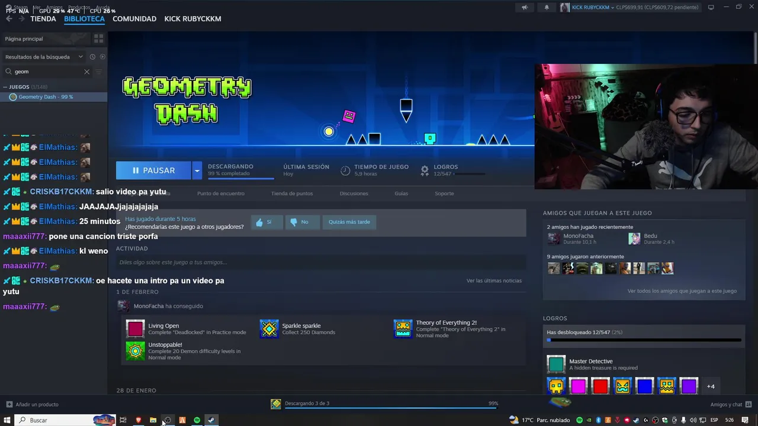
Task: Open the LOGROS gear stat in header
Action: click(x=425, y=170)
